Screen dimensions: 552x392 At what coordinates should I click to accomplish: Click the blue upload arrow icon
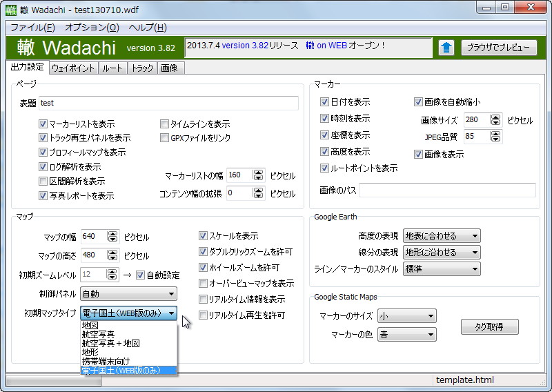(x=446, y=48)
